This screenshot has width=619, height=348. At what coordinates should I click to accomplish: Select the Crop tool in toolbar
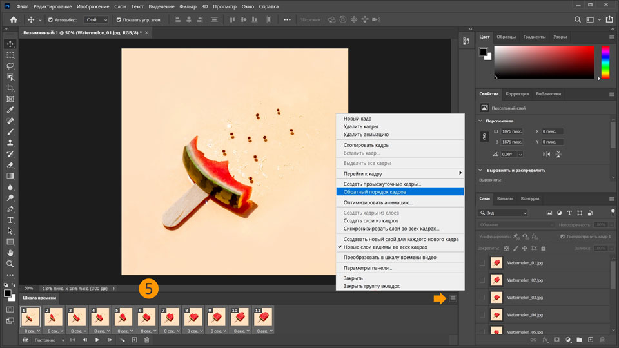click(x=10, y=88)
